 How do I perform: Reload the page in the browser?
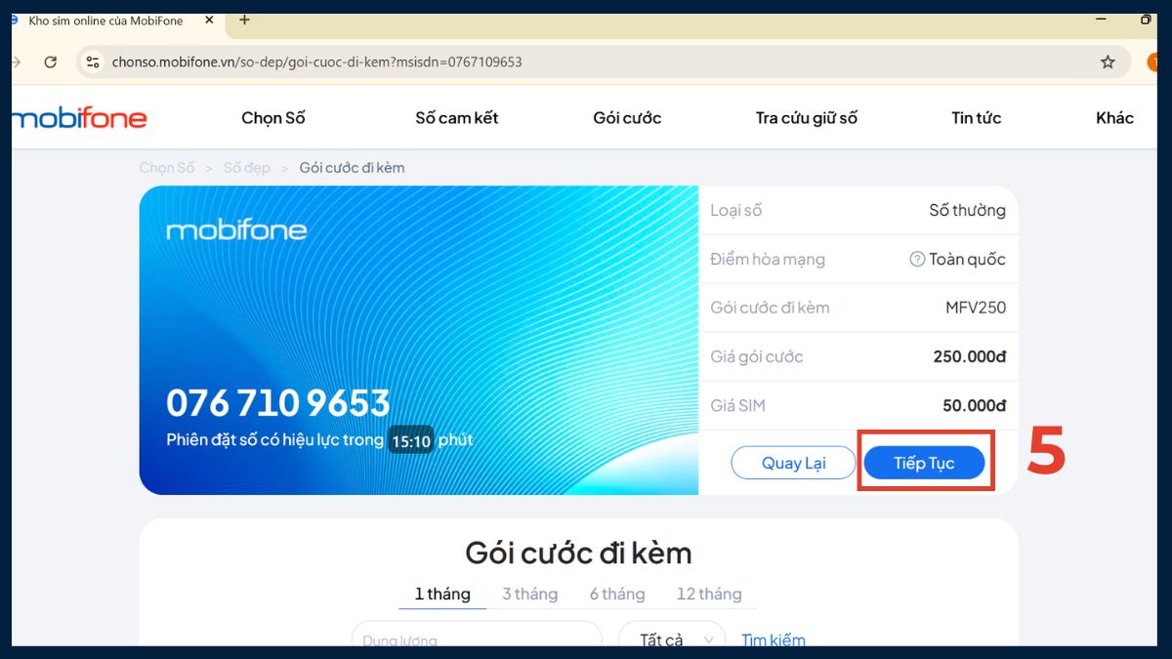pyautogui.click(x=50, y=61)
